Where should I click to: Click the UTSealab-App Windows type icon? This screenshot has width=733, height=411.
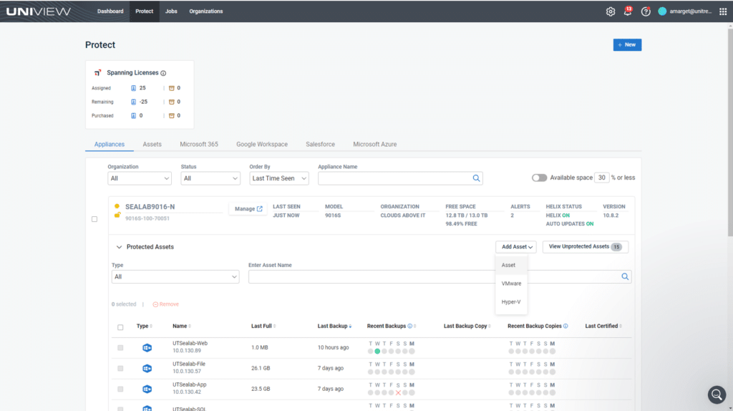(147, 389)
